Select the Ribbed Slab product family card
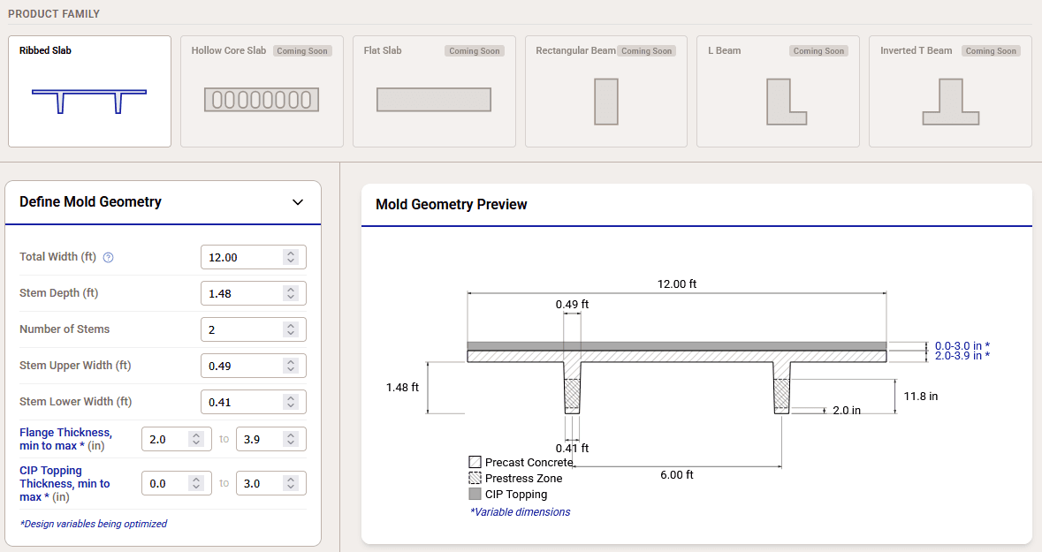Image resolution: width=1042 pixels, height=552 pixels. coord(88,91)
